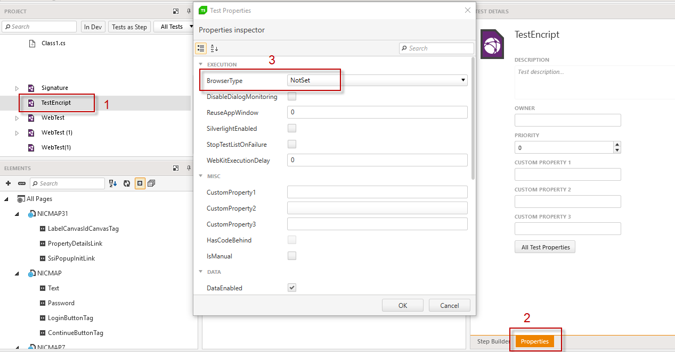The height and width of the screenshot is (352, 675).
Task: Enable the DisableDialogMonitoring checkbox
Action: [292, 97]
